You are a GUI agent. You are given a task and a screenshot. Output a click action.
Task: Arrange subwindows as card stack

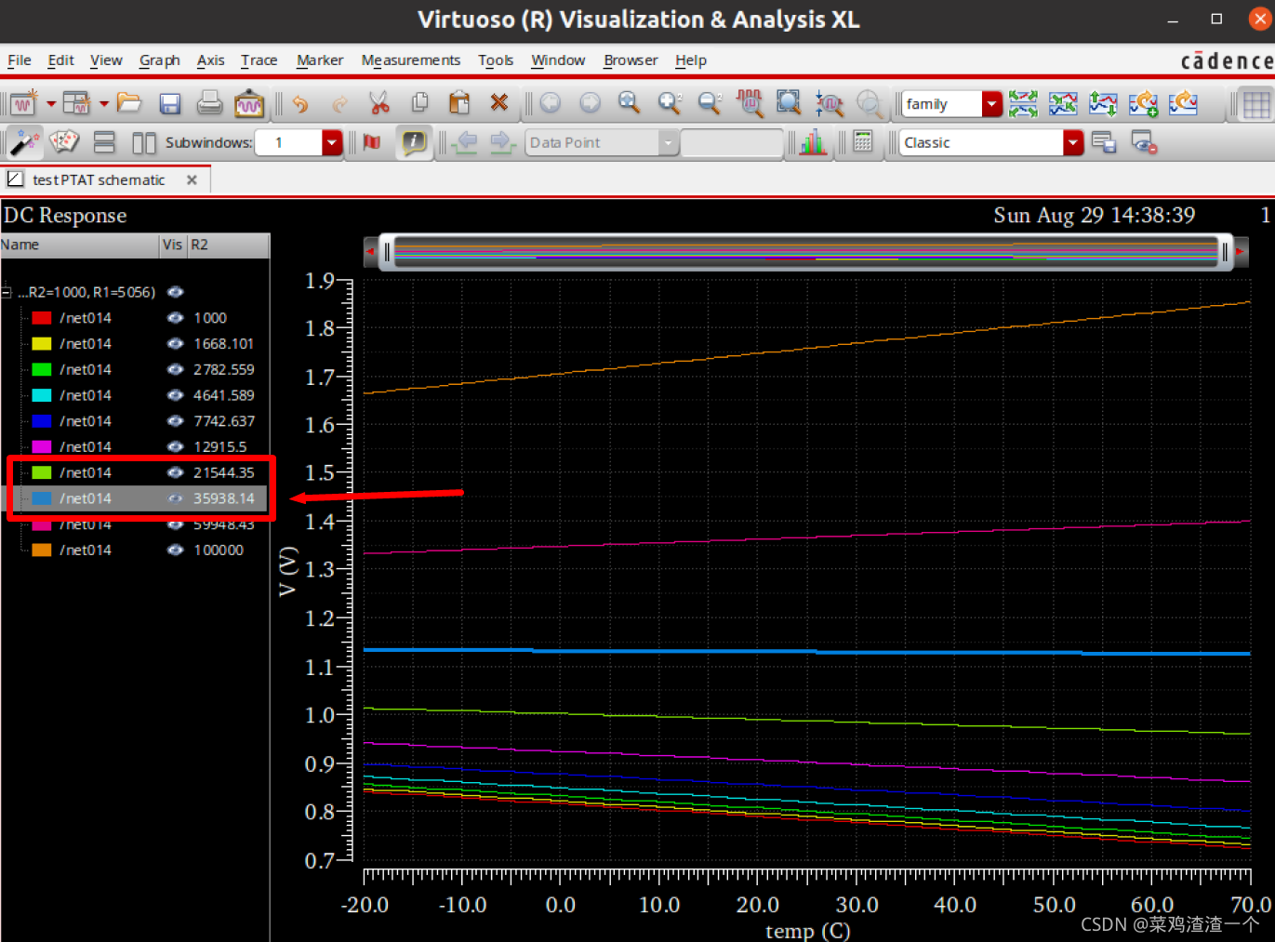64,141
